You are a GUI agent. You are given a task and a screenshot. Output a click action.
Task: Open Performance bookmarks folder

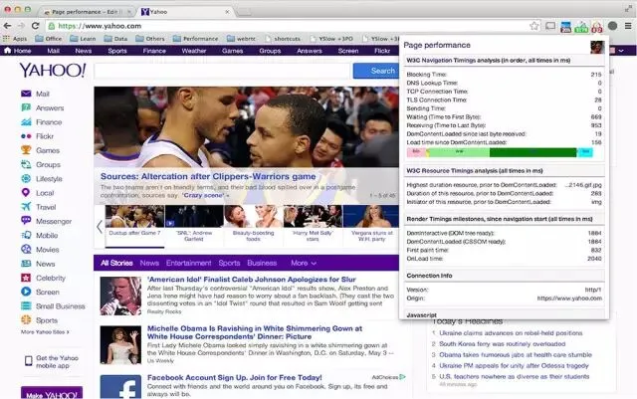coord(195,39)
